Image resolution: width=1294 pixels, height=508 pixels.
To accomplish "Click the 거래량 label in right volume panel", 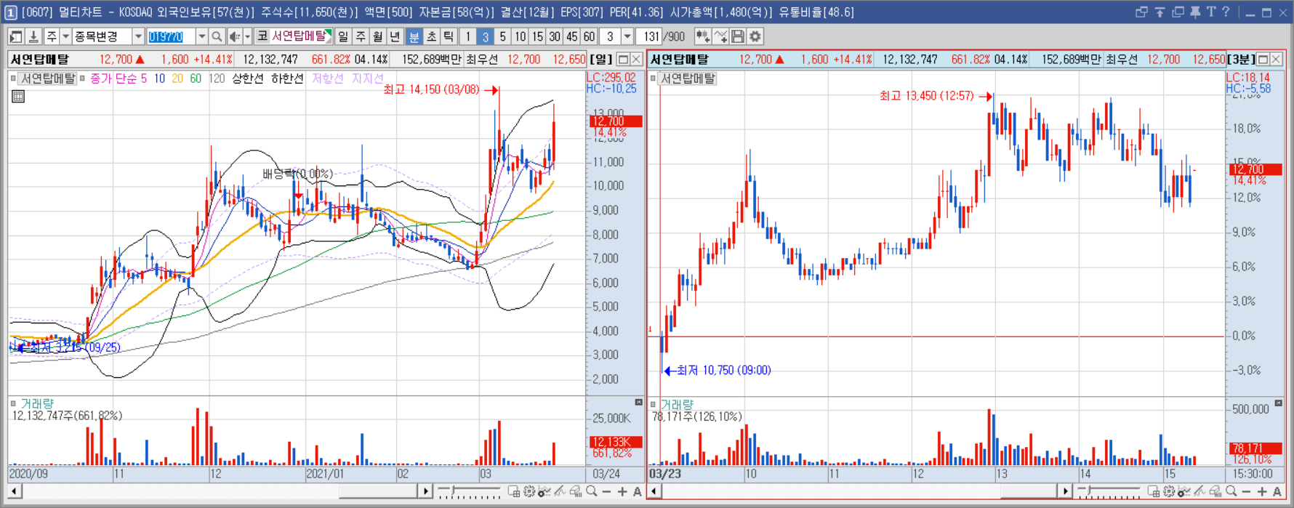I will coord(677,404).
